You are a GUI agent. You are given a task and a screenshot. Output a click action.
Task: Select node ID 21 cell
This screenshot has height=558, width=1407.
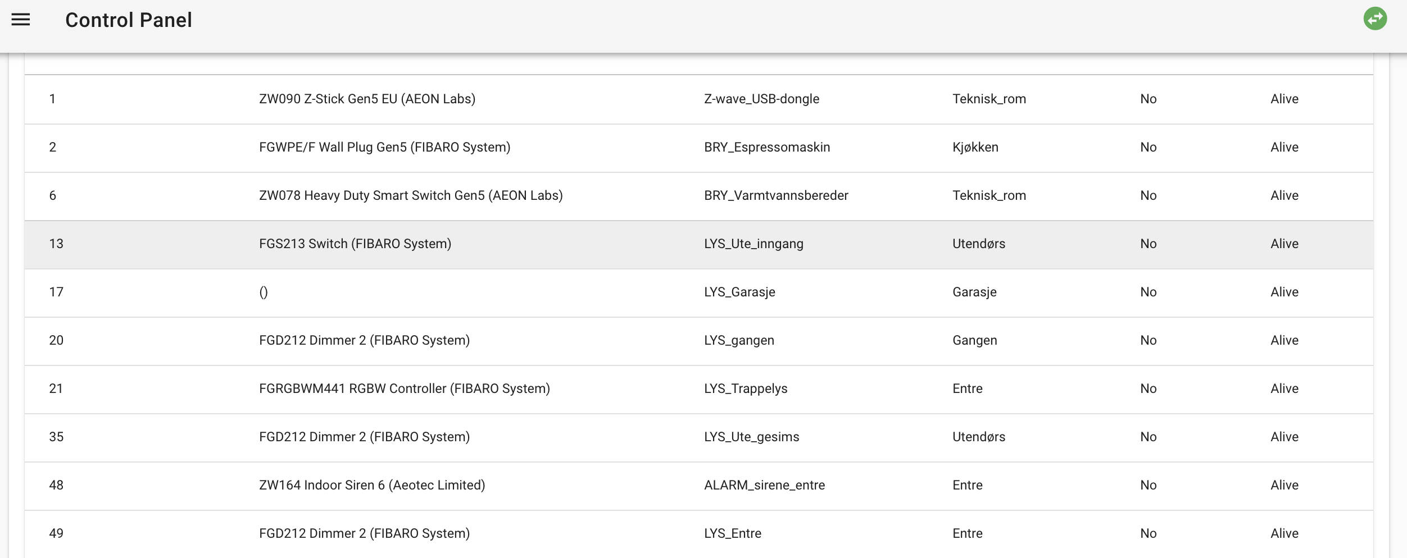56,389
